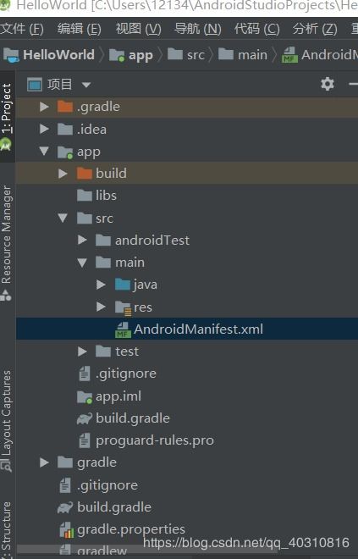Viewport: 358px width, 559px height.
Task: Open project view type dropdown 项目
Action: pos(58,85)
